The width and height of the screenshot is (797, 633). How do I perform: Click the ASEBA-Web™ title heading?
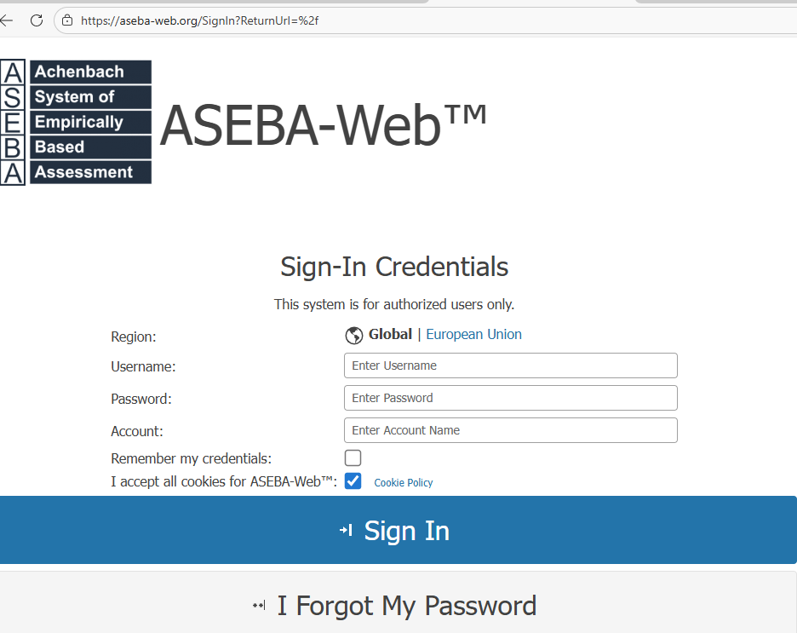(324, 125)
